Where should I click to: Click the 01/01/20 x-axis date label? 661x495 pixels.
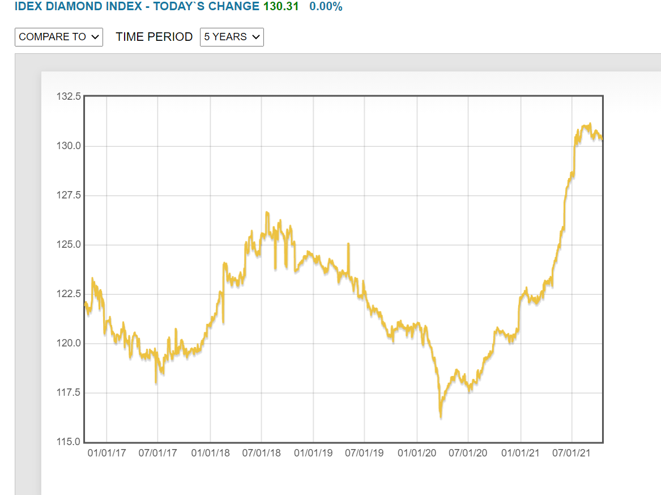417,453
